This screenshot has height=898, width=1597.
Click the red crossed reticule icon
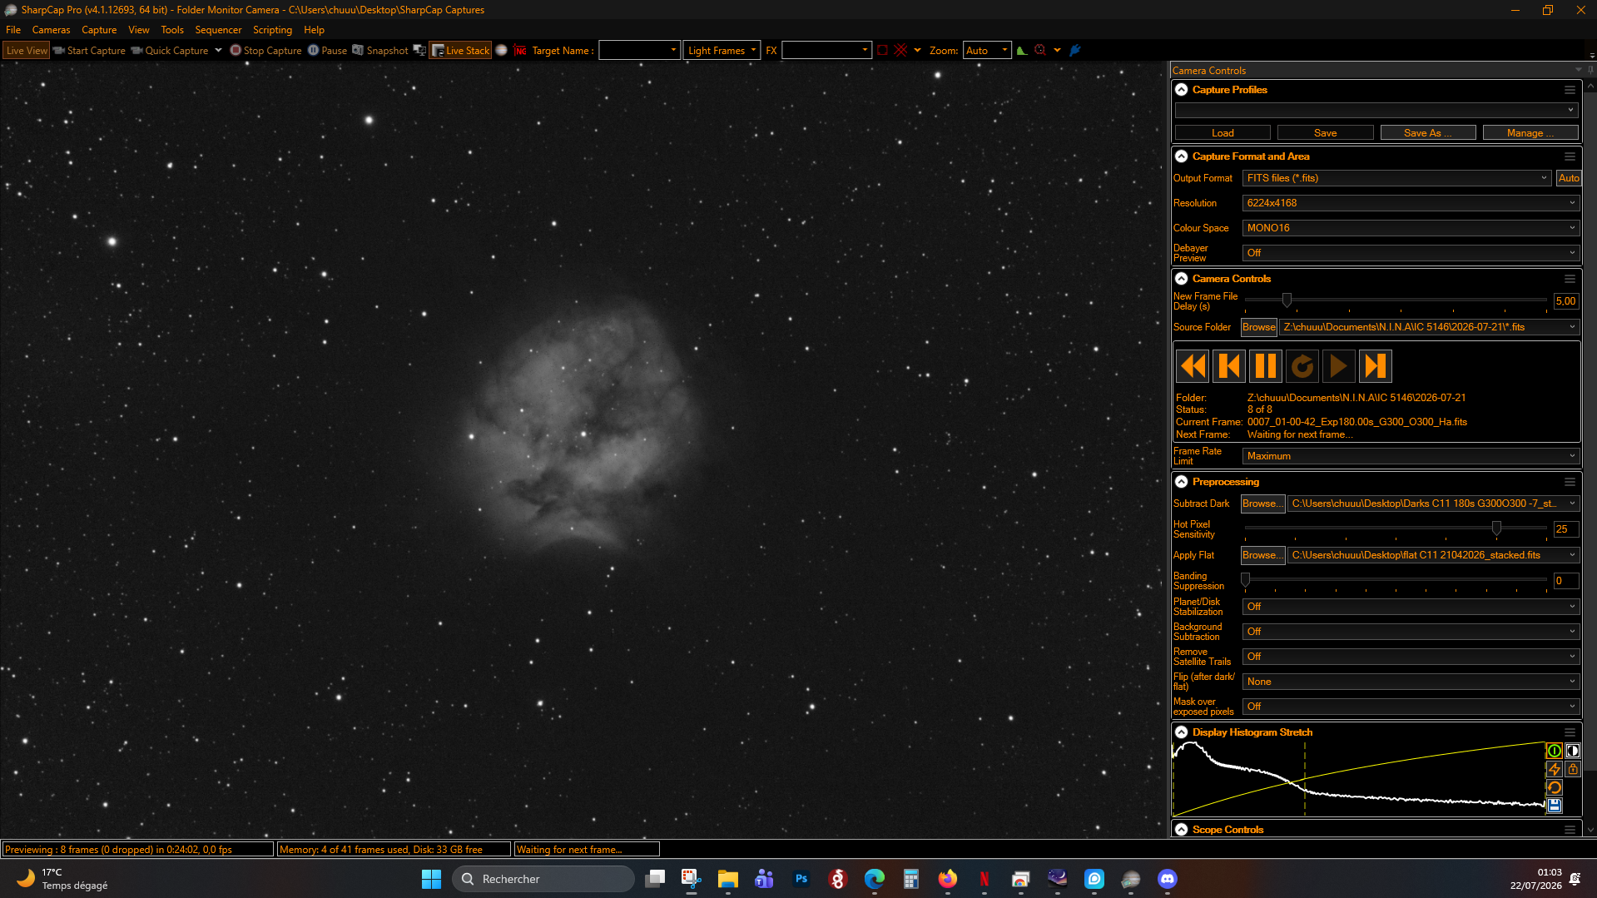point(900,51)
